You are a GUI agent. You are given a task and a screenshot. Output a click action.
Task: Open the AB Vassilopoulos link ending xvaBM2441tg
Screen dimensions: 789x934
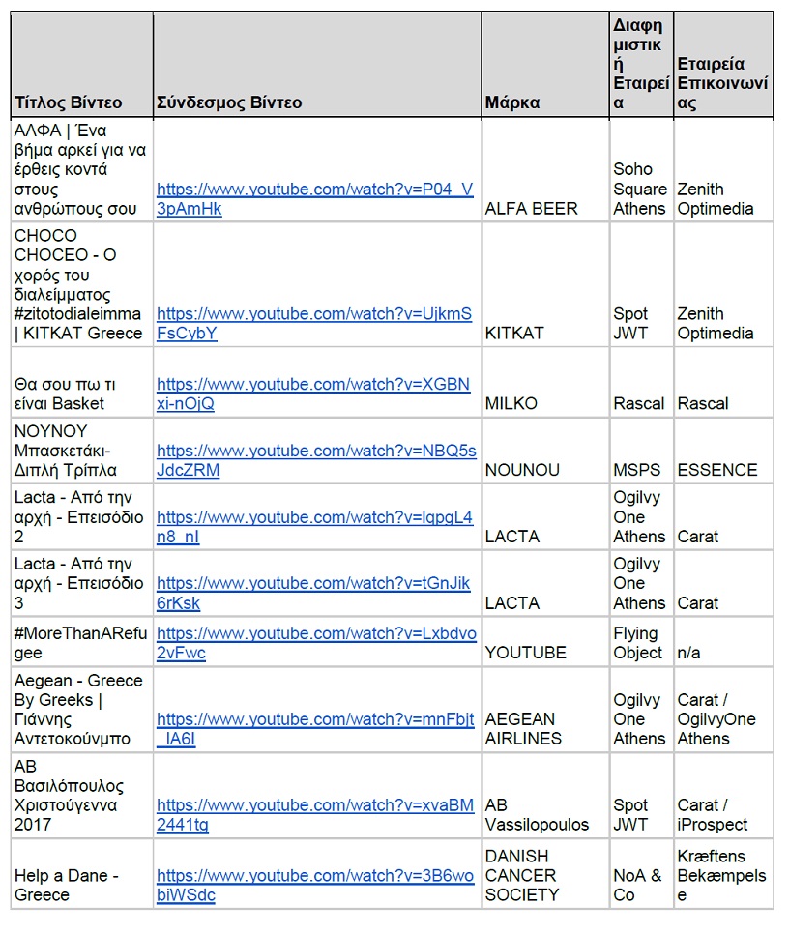pyautogui.click(x=315, y=815)
